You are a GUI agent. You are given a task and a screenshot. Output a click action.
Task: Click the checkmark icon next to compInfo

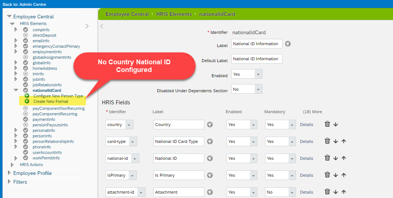click(x=26, y=30)
